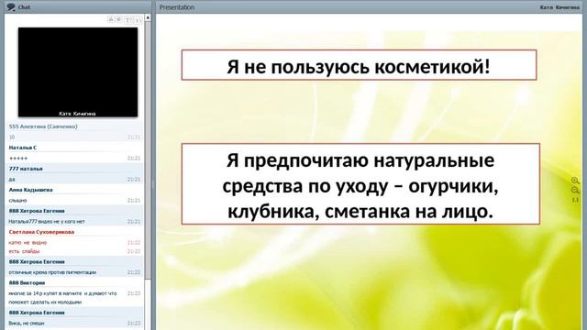This screenshot has width=587, height=330.
Task: Zoom in on the presentation slide
Action: click(x=575, y=181)
